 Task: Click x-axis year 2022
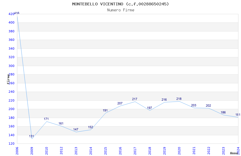(209, 151)
